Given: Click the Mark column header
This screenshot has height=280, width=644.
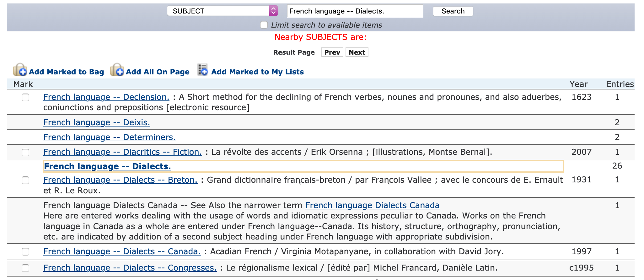Looking at the screenshot, I should tap(23, 84).
